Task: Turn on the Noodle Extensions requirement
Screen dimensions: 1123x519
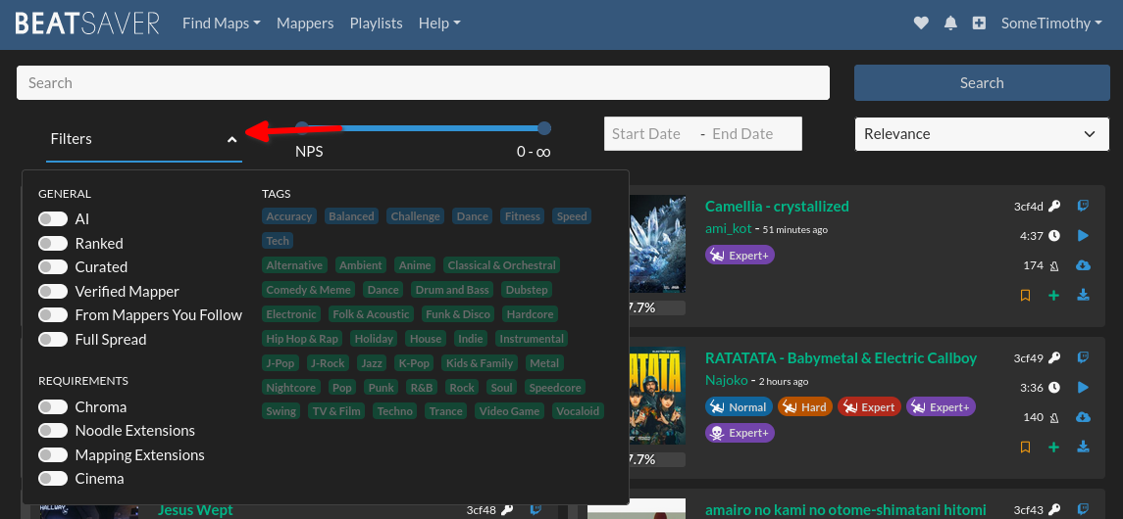Action: pos(53,431)
